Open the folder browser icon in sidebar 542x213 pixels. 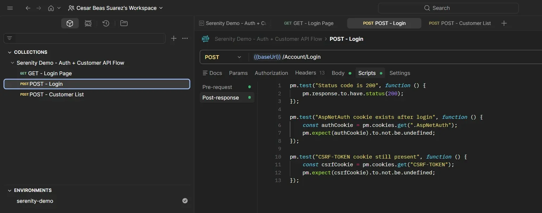tap(124, 23)
